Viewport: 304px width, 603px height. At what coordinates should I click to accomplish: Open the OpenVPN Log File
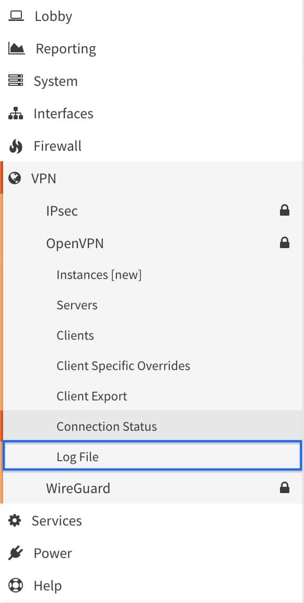(153, 456)
